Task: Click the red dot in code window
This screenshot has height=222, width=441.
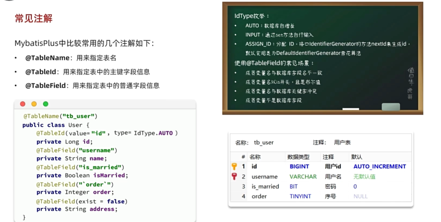Action: (23, 104)
